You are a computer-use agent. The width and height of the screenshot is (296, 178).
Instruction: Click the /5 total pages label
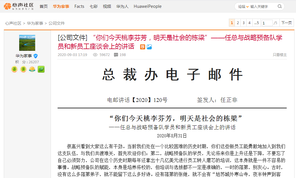(275, 23)
